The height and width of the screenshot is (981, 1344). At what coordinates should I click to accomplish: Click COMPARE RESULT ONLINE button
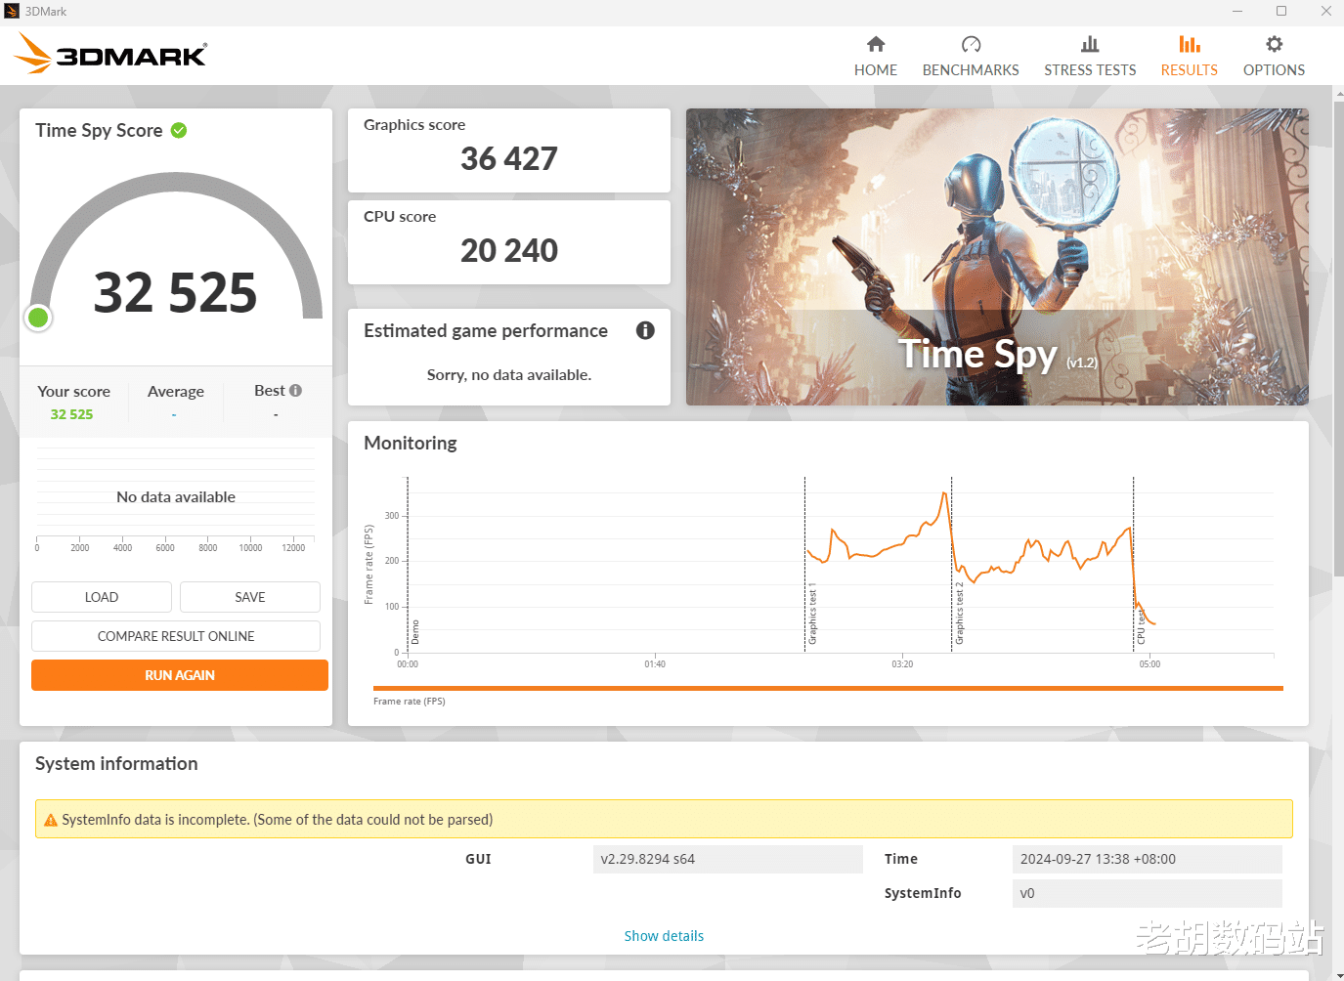point(176,636)
